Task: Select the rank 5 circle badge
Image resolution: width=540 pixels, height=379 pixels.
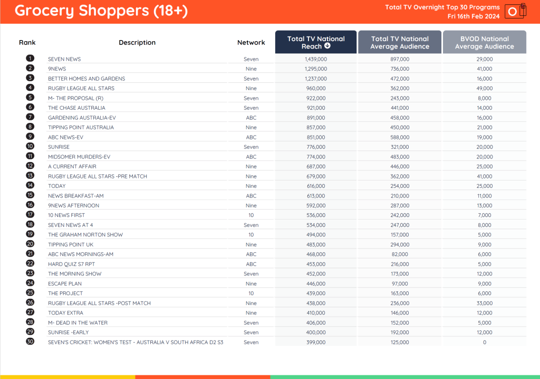Action: click(30, 98)
